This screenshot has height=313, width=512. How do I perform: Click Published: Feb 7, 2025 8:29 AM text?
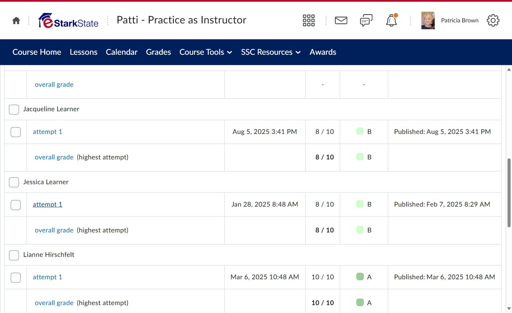[442, 204]
